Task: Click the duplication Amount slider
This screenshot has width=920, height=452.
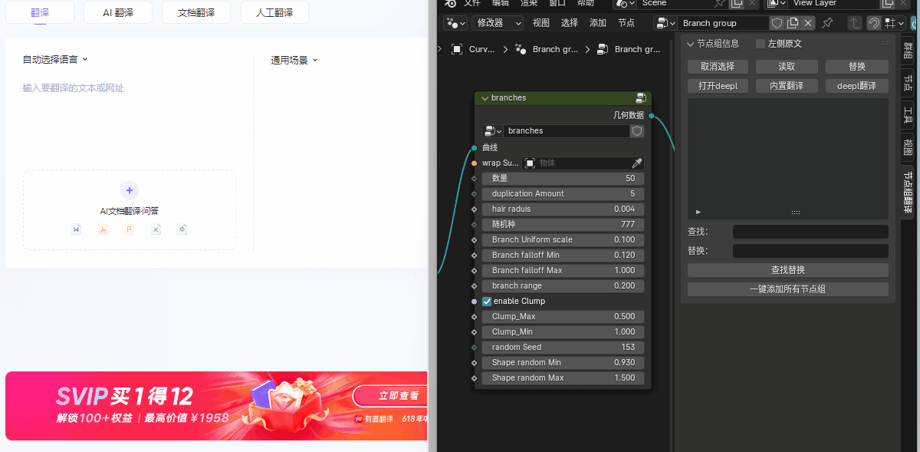Action: 563,193
